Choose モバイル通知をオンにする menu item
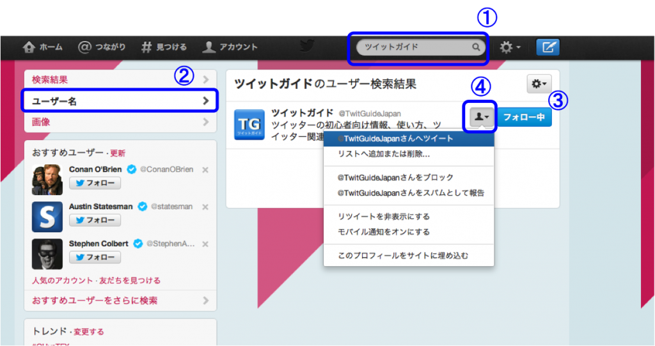 pyautogui.click(x=409, y=232)
